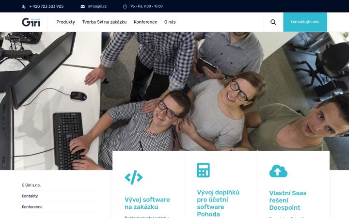Click the code brackets icon
Viewport: 349px width, 218px height.
coord(134,177)
